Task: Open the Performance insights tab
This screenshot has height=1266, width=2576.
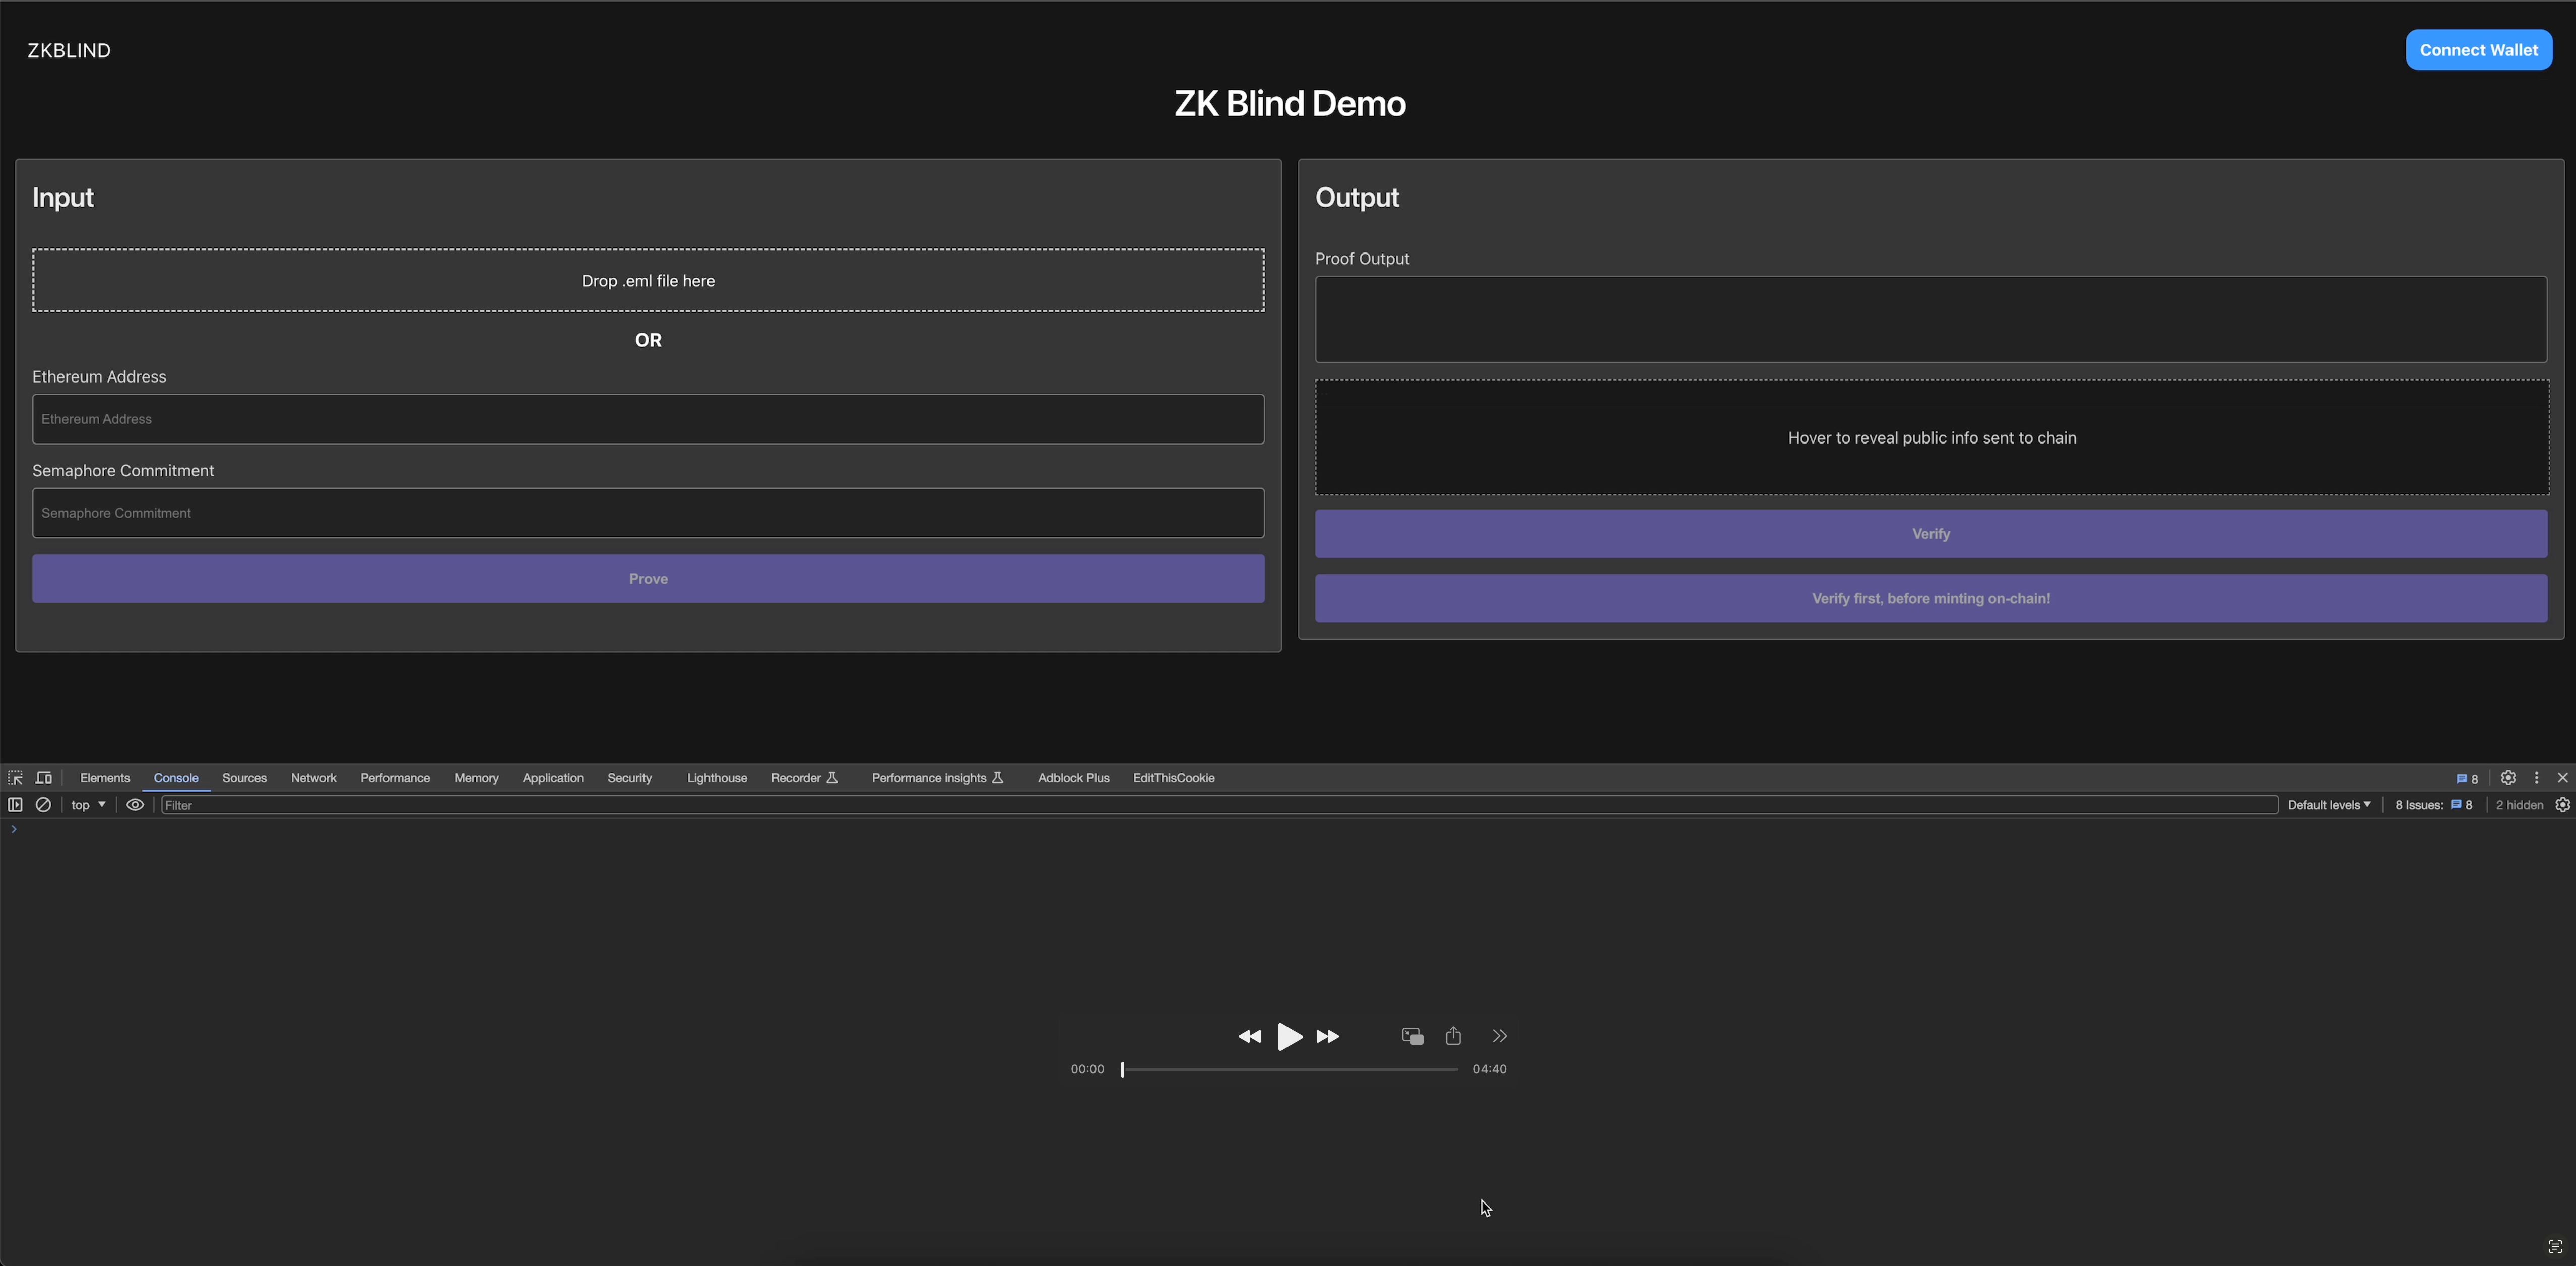Action: click(x=937, y=778)
